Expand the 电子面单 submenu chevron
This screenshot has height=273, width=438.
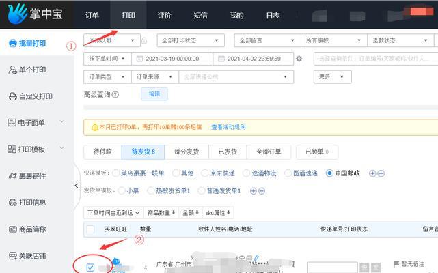click(62, 121)
